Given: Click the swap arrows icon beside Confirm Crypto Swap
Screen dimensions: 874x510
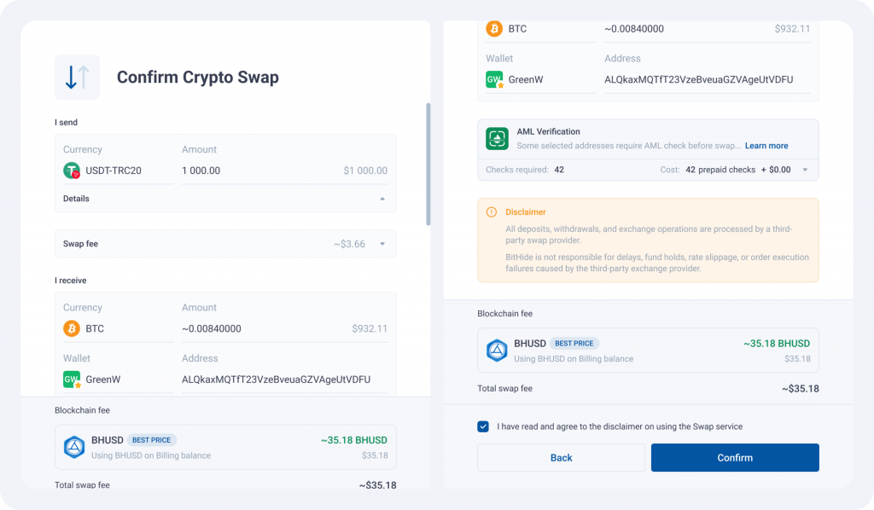Looking at the screenshot, I should click(77, 78).
